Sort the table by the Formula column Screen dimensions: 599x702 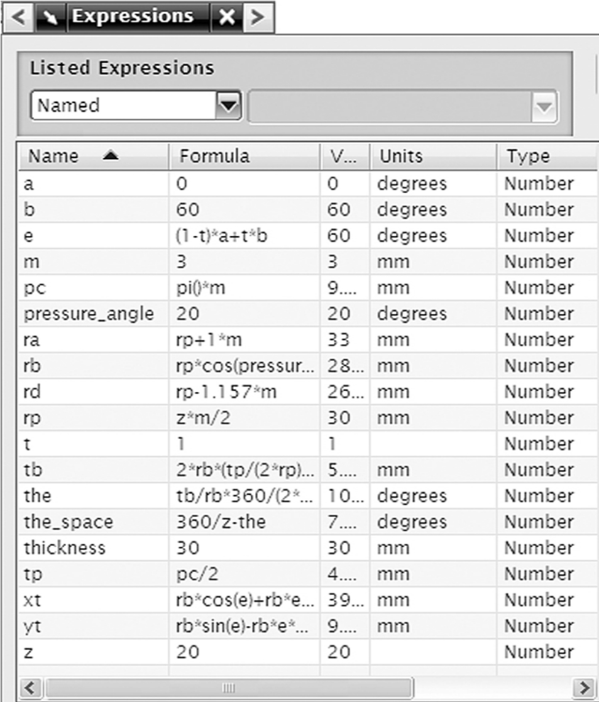coord(245,156)
